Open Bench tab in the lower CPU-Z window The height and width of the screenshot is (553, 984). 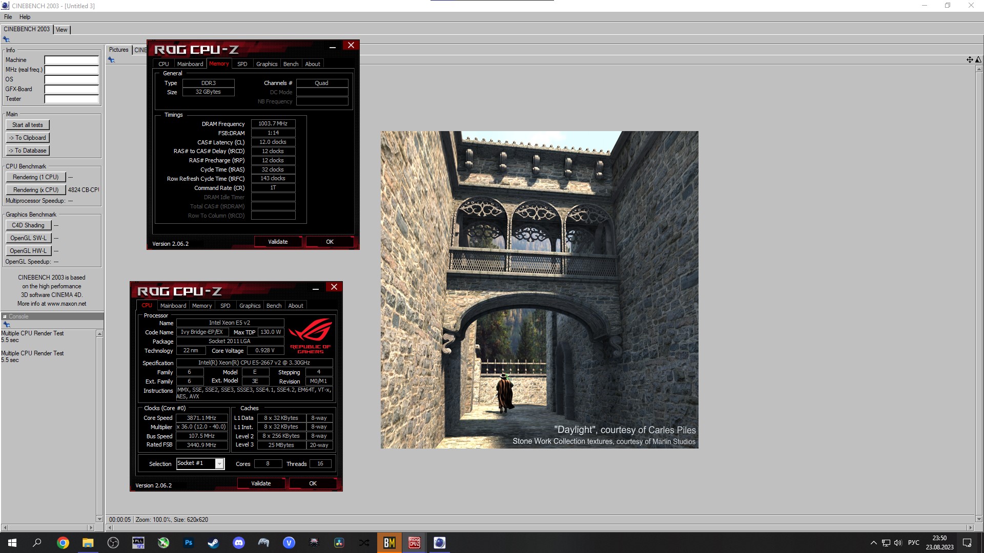(x=274, y=306)
